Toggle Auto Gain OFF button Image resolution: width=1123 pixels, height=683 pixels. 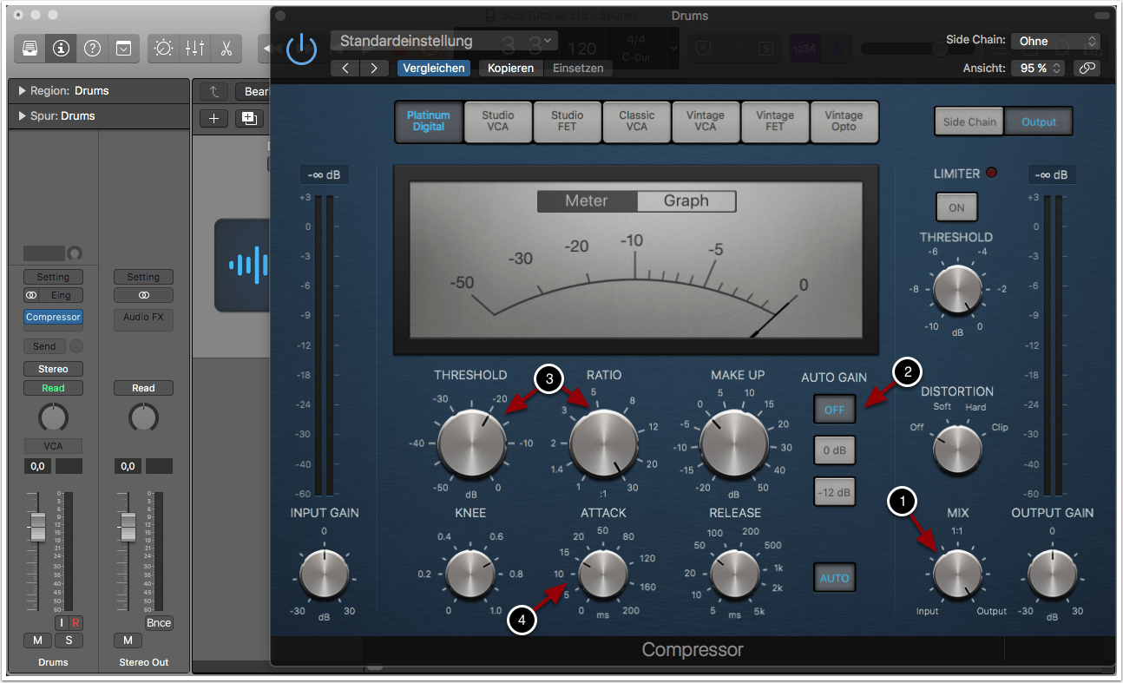pyautogui.click(x=834, y=410)
